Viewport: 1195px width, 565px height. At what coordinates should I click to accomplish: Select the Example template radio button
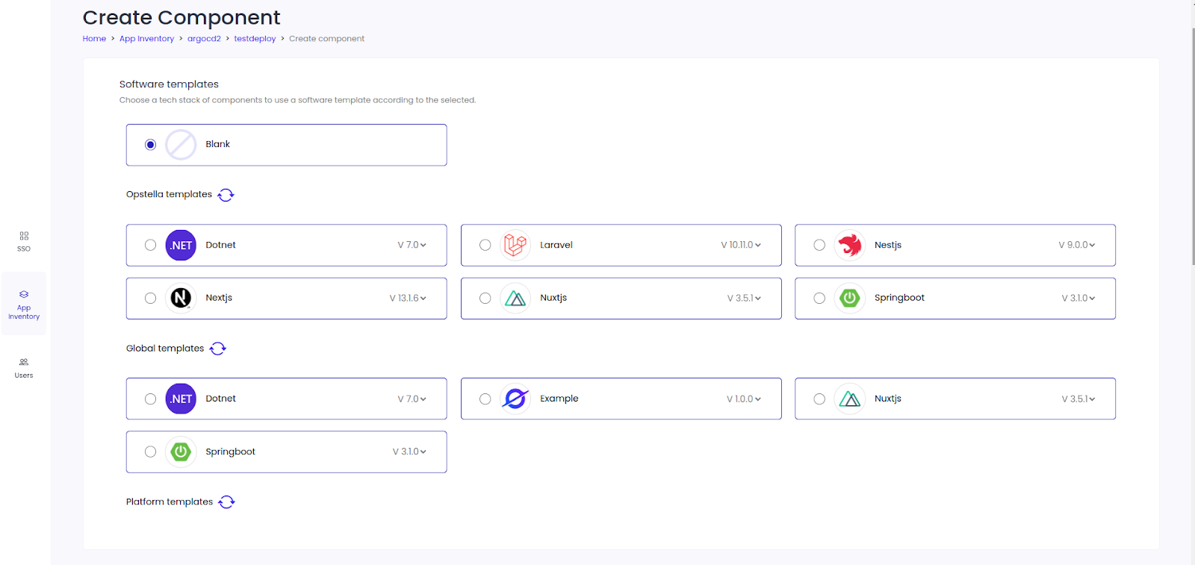485,399
